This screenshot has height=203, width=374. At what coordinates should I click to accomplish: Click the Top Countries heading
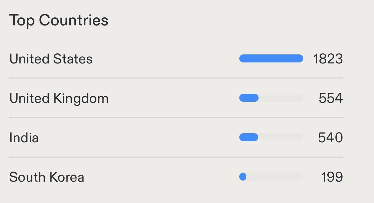point(59,21)
